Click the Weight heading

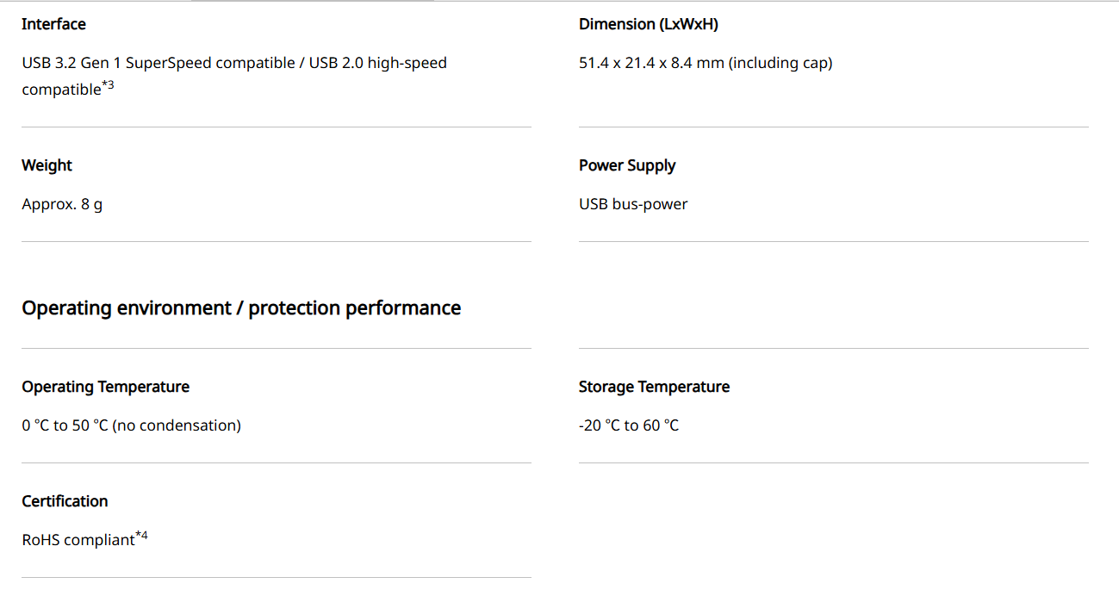pyautogui.click(x=47, y=165)
